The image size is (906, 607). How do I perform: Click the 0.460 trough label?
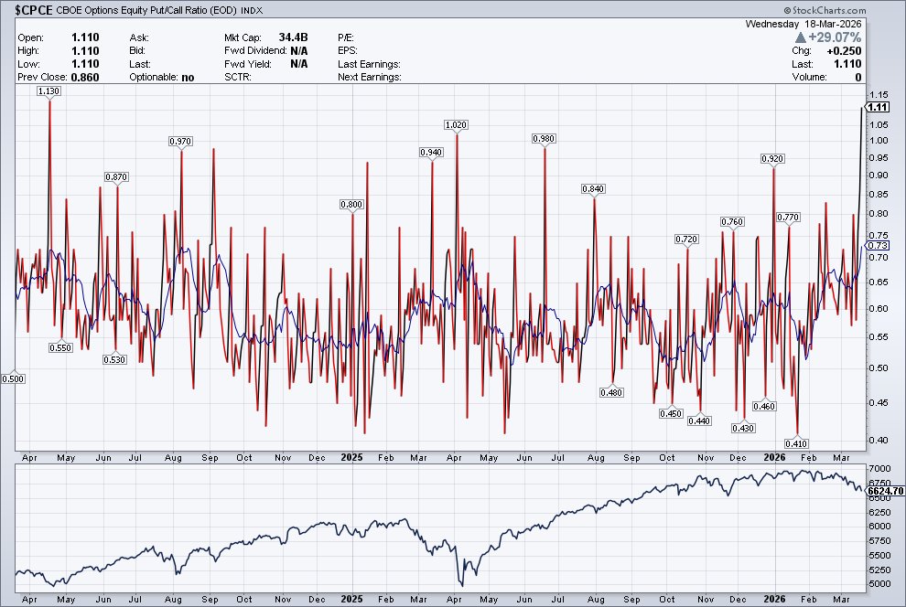pos(764,406)
